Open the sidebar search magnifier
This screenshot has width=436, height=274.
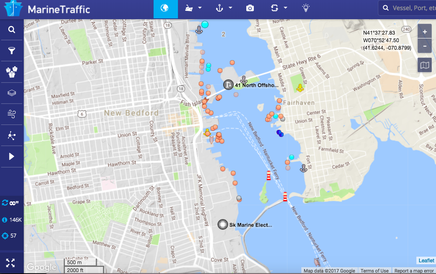coord(11,29)
